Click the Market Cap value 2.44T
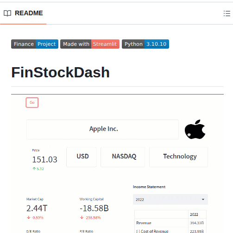233x233 pixels. click(37, 208)
